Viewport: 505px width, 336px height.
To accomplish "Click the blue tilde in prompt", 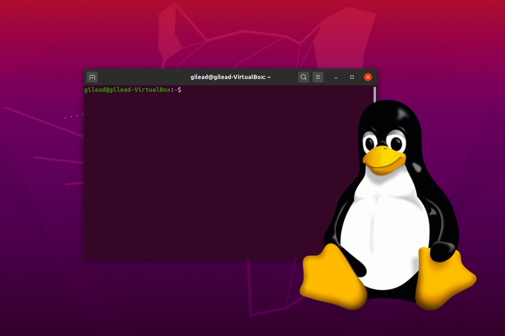I will coord(176,90).
